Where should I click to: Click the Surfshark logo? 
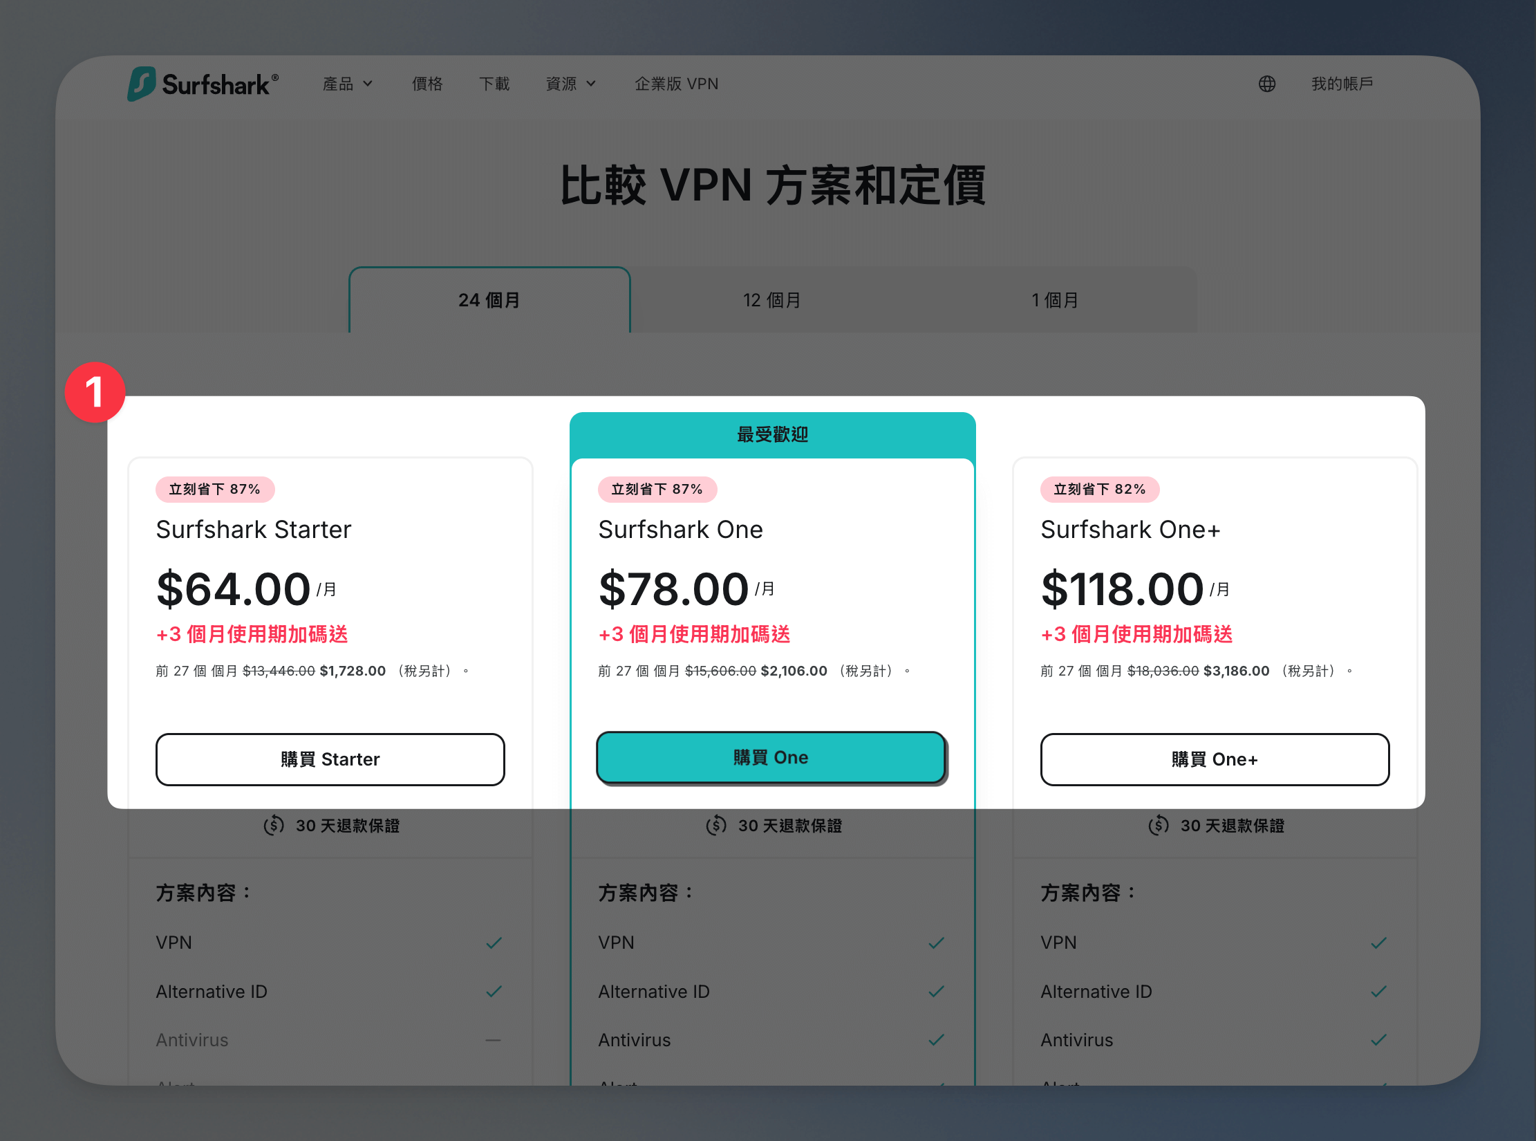click(203, 84)
